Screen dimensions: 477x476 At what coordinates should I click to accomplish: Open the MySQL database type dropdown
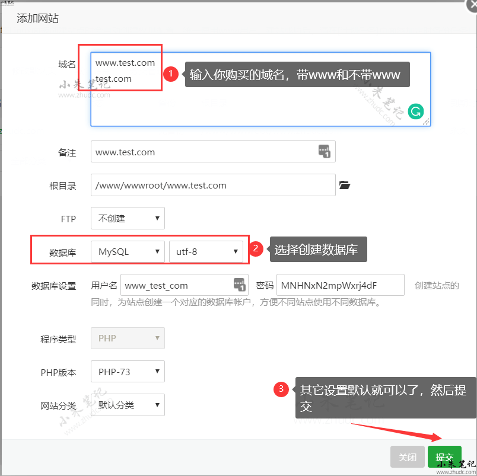click(128, 251)
